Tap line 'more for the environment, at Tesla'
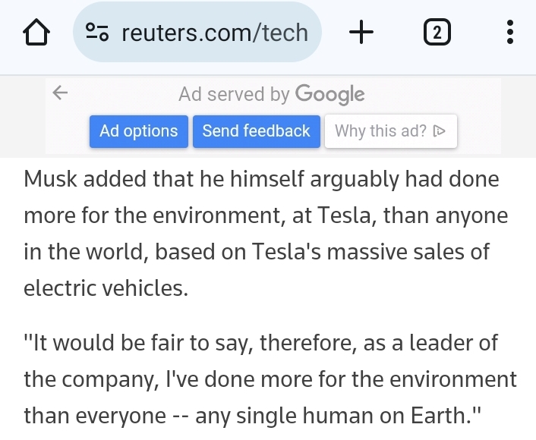 point(266,216)
